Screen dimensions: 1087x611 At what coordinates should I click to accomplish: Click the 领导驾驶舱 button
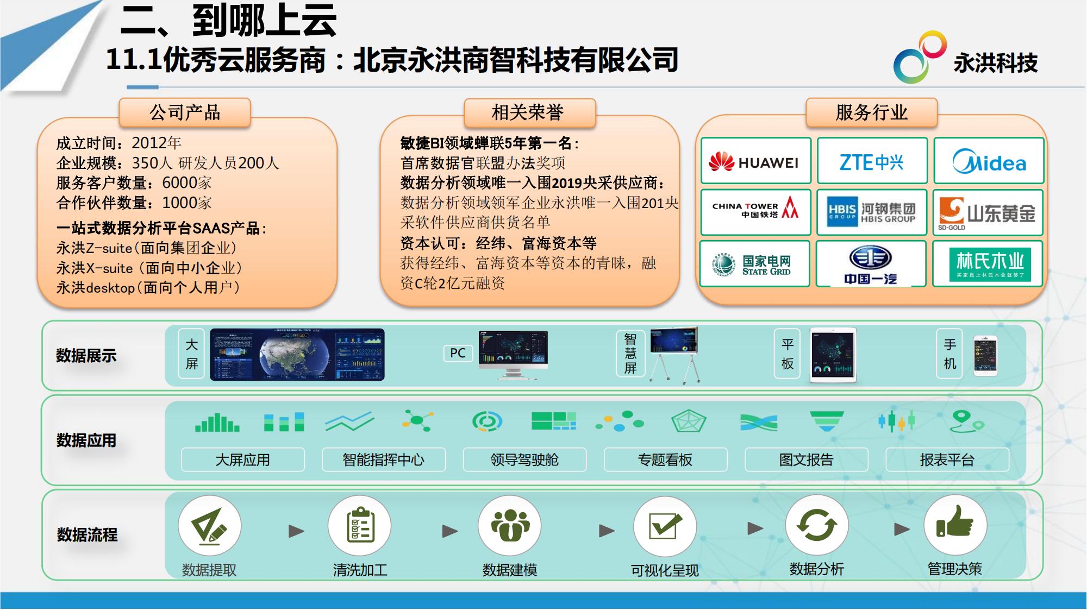point(525,459)
